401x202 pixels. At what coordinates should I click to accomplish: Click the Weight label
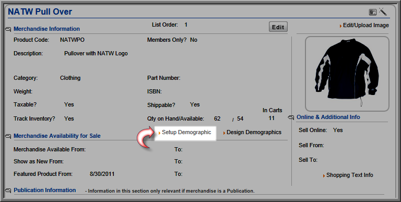point(23,91)
